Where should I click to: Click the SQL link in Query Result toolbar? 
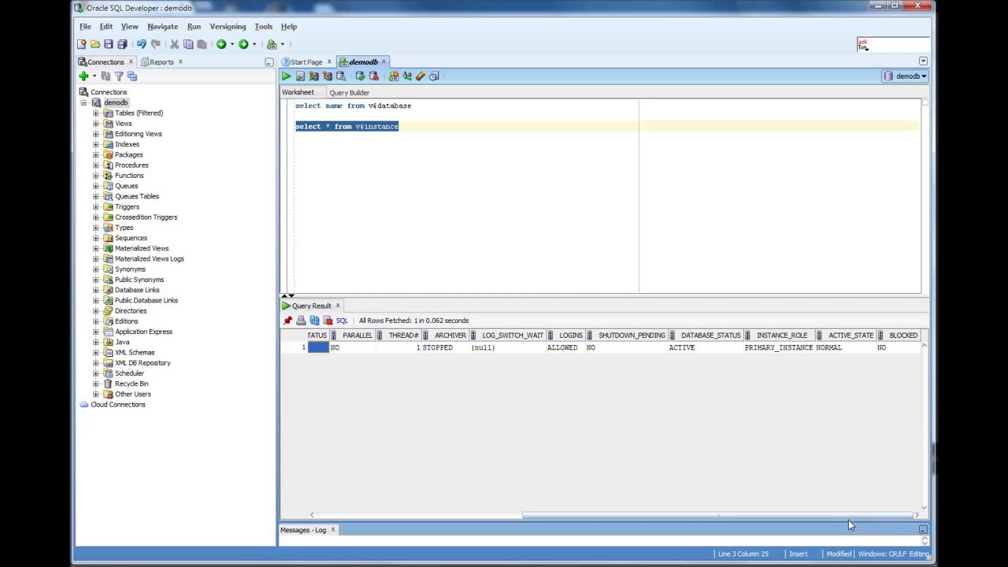[x=342, y=321]
